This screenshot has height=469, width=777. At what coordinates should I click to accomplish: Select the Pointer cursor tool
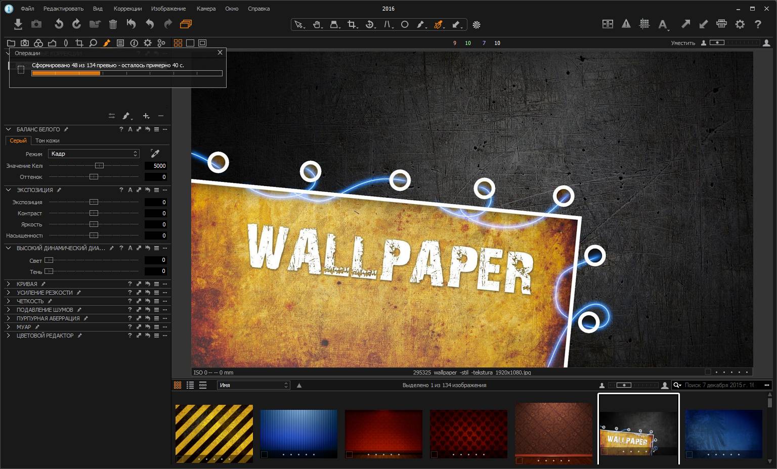tap(299, 24)
